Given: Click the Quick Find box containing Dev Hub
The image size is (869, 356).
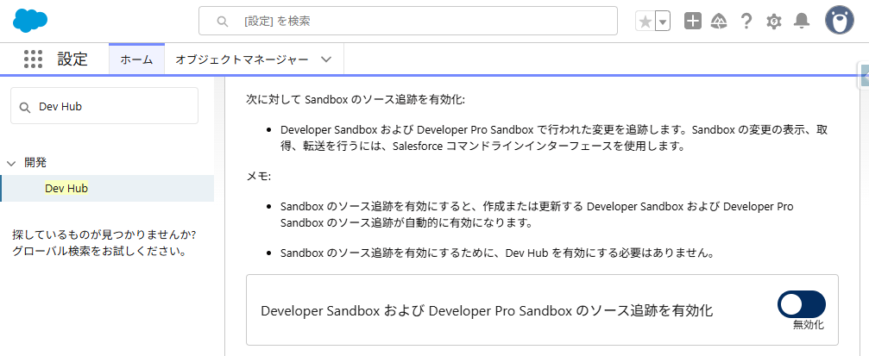Looking at the screenshot, I should click(104, 106).
